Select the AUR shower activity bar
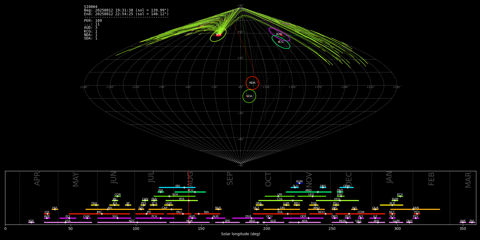 point(216,218)
